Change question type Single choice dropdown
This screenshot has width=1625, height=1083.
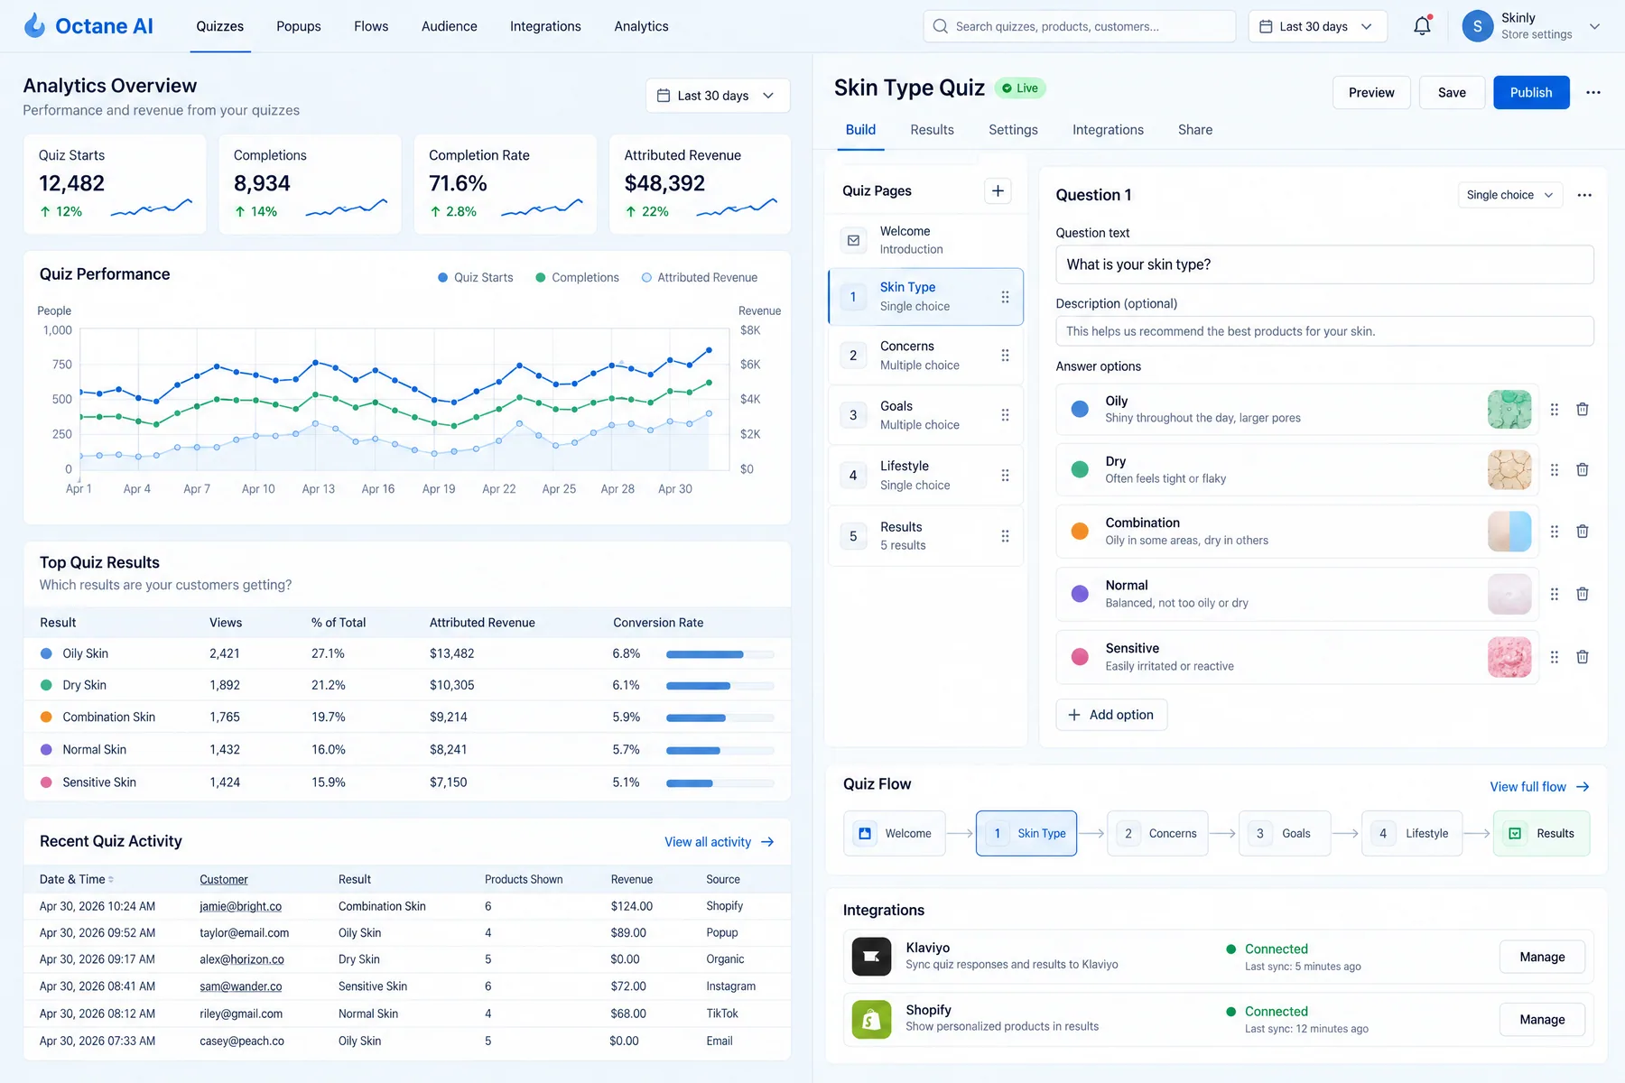click(1509, 195)
